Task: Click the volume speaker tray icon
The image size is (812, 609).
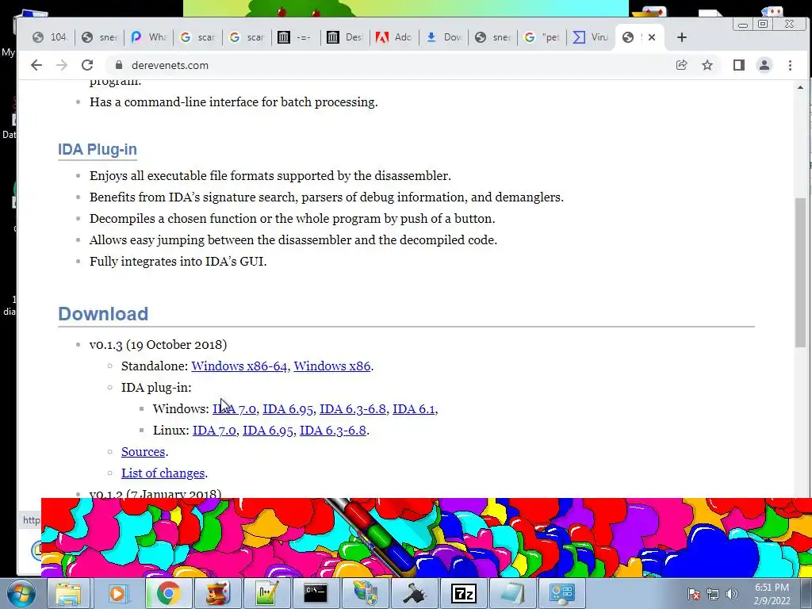Action: click(731, 594)
